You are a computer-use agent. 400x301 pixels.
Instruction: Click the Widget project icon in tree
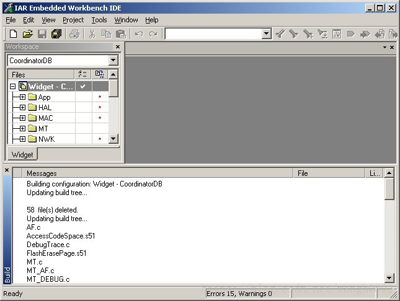coord(23,86)
